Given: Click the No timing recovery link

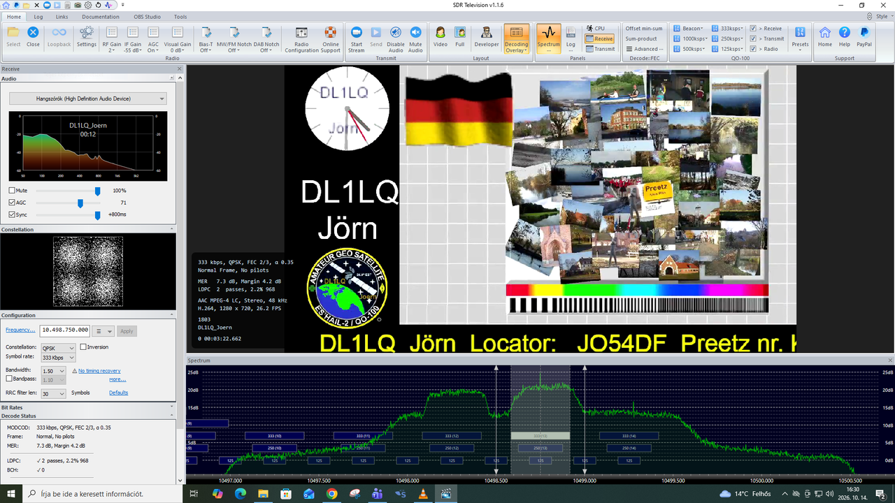Looking at the screenshot, I should (x=99, y=371).
